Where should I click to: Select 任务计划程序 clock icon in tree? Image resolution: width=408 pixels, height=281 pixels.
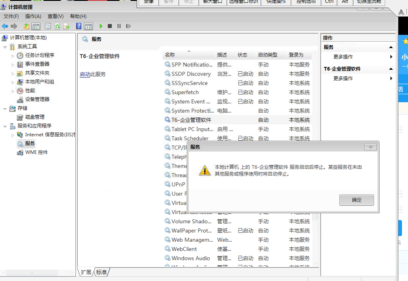coord(20,55)
